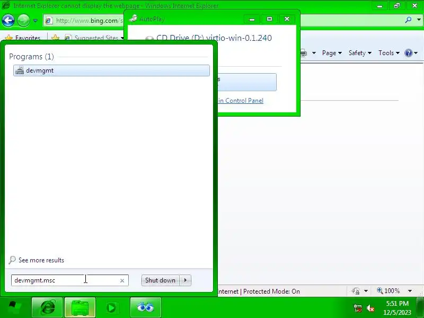Viewport: 424px width, 318px height.
Task: Open the Help dropdown arrow
Action: click(x=416, y=53)
